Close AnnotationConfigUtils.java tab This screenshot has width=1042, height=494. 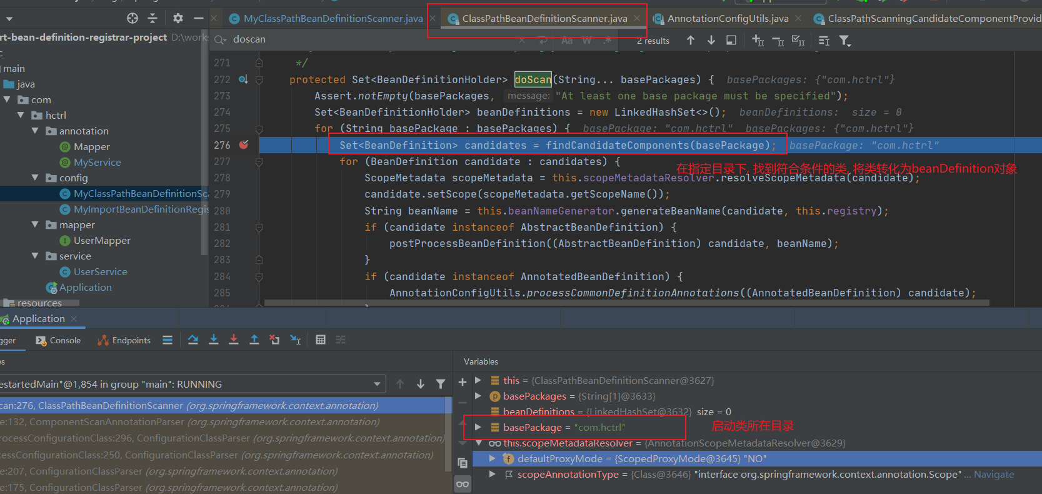(x=798, y=19)
